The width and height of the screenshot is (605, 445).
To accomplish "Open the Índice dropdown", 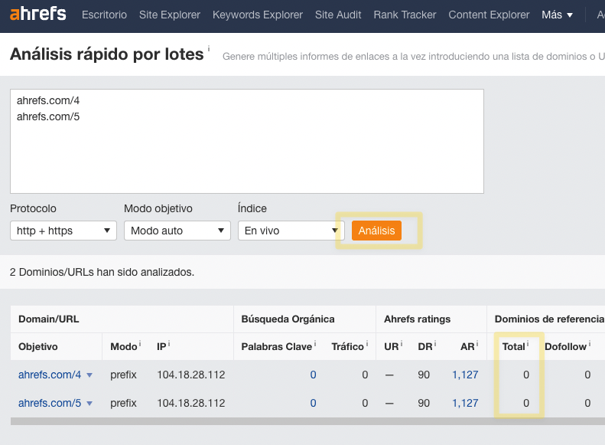I will point(291,231).
